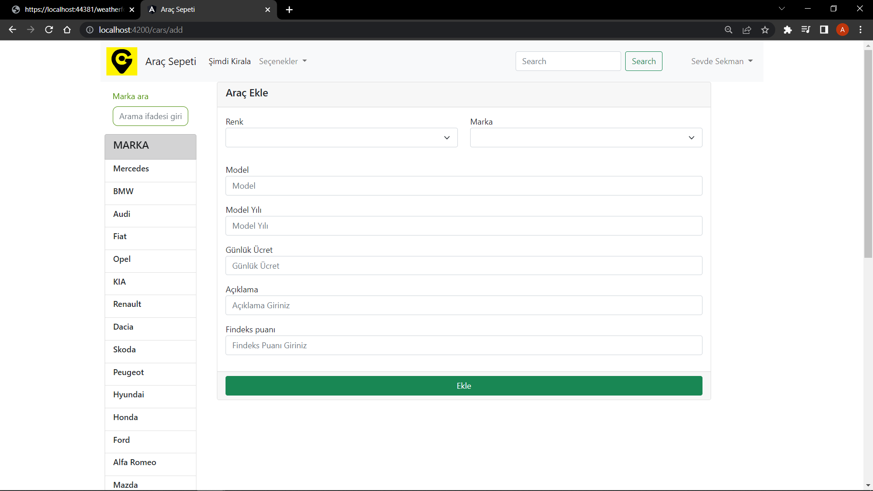873x491 pixels.
Task: Click the zoom magnifier icon in the address bar
Action: tap(728, 30)
